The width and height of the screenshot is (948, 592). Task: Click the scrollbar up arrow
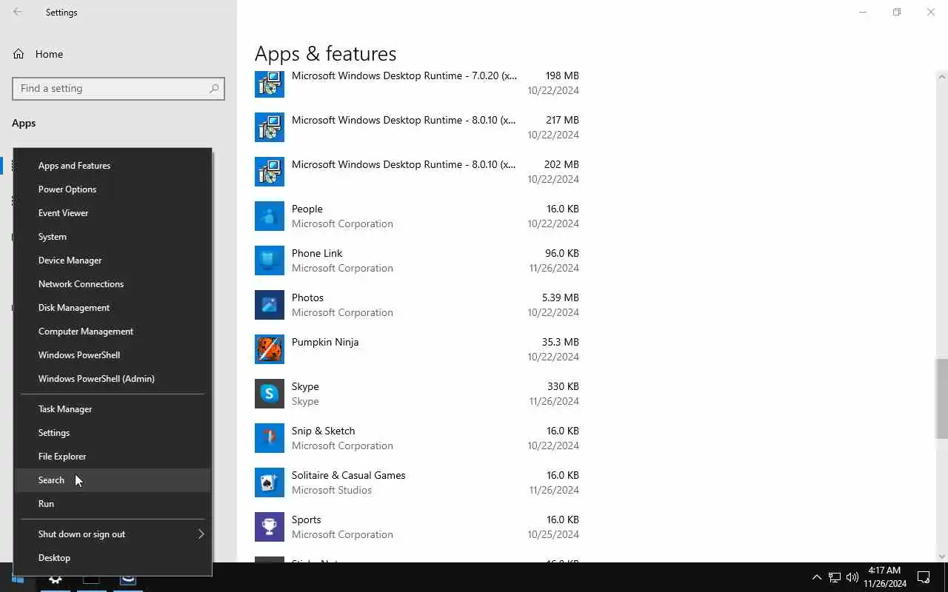pyautogui.click(x=942, y=76)
